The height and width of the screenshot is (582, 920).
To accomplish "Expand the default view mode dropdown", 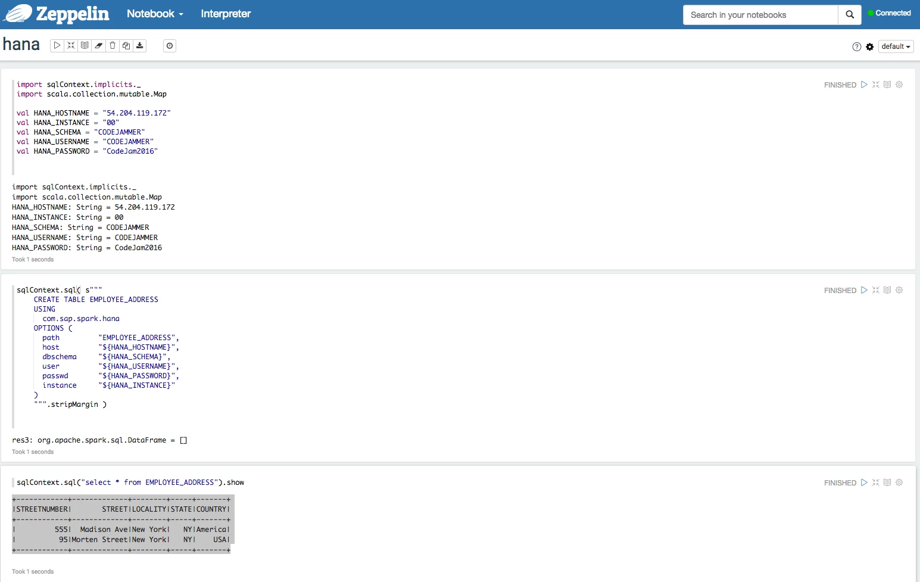I will click(896, 46).
